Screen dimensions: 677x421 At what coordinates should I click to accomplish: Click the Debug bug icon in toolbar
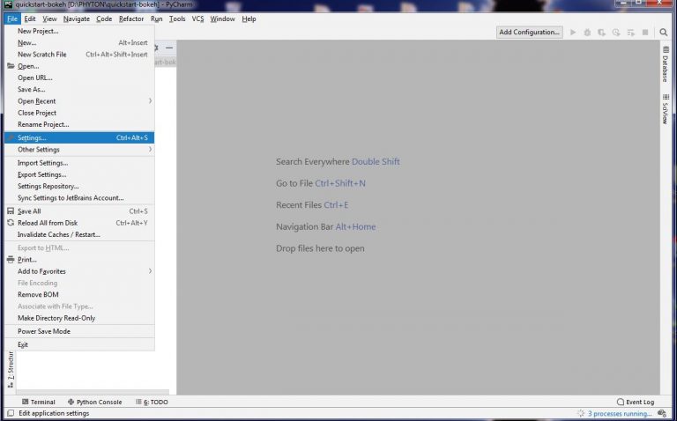point(587,32)
